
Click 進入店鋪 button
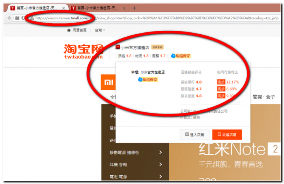point(195,135)
